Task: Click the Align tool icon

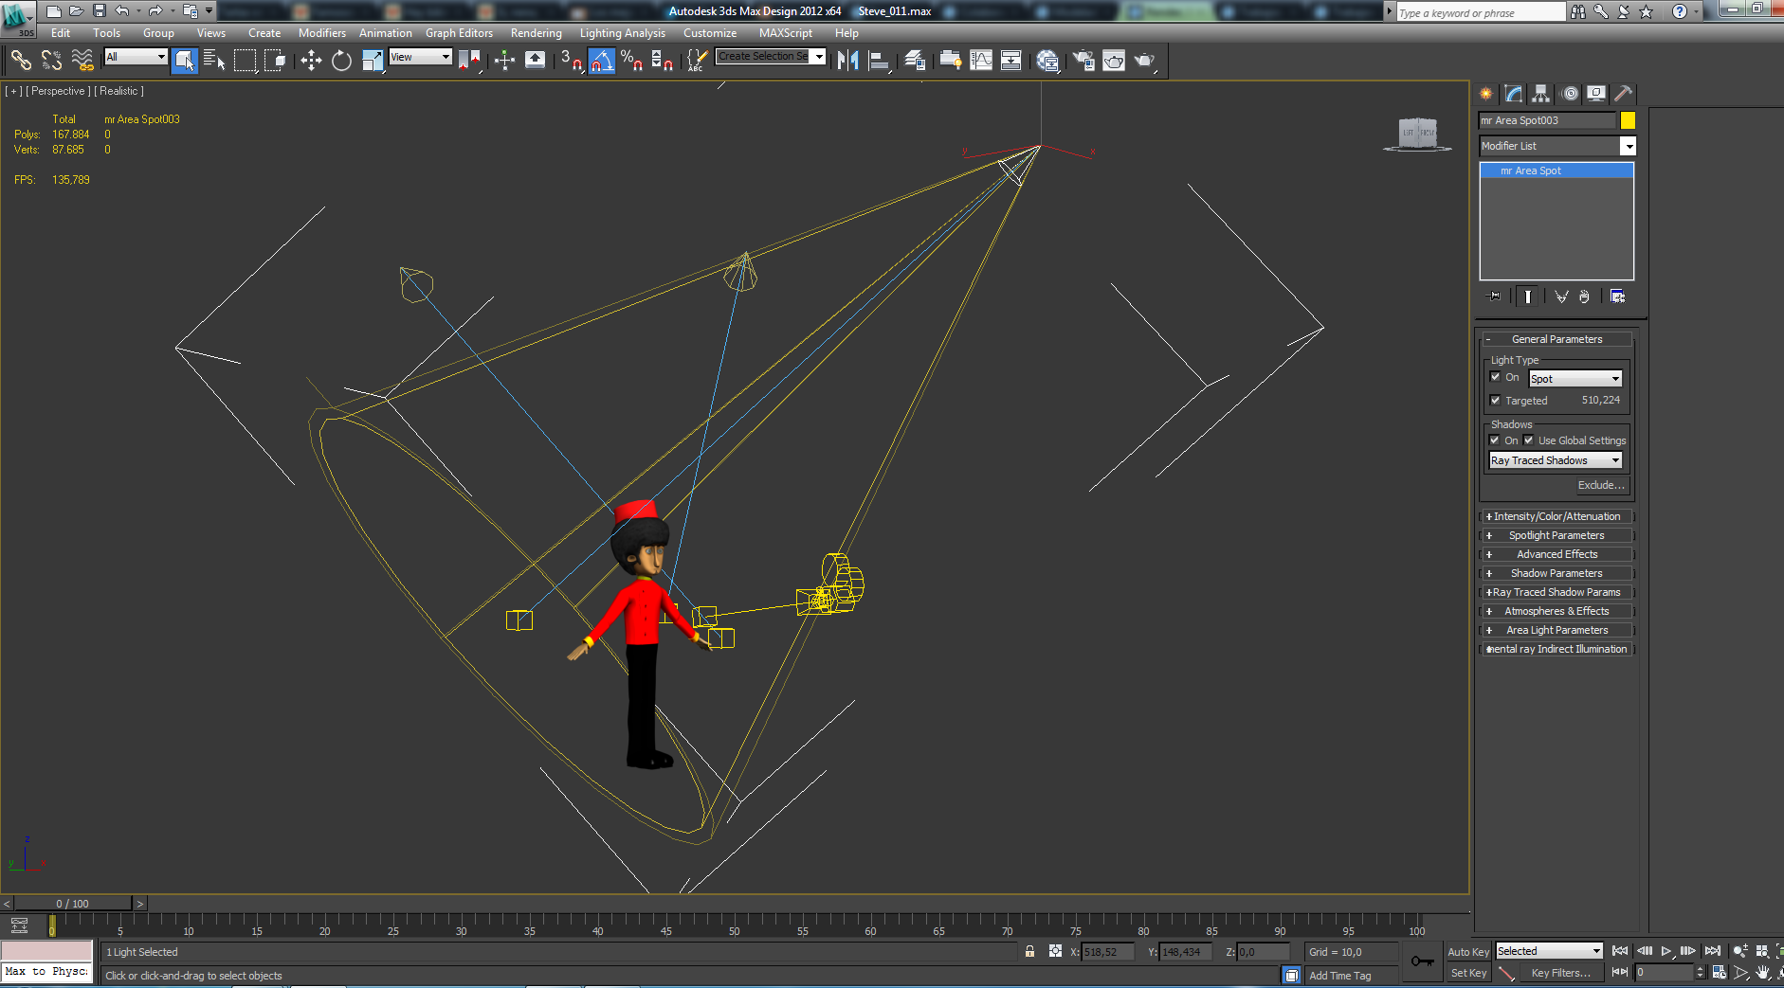Action: click(879, 61)
